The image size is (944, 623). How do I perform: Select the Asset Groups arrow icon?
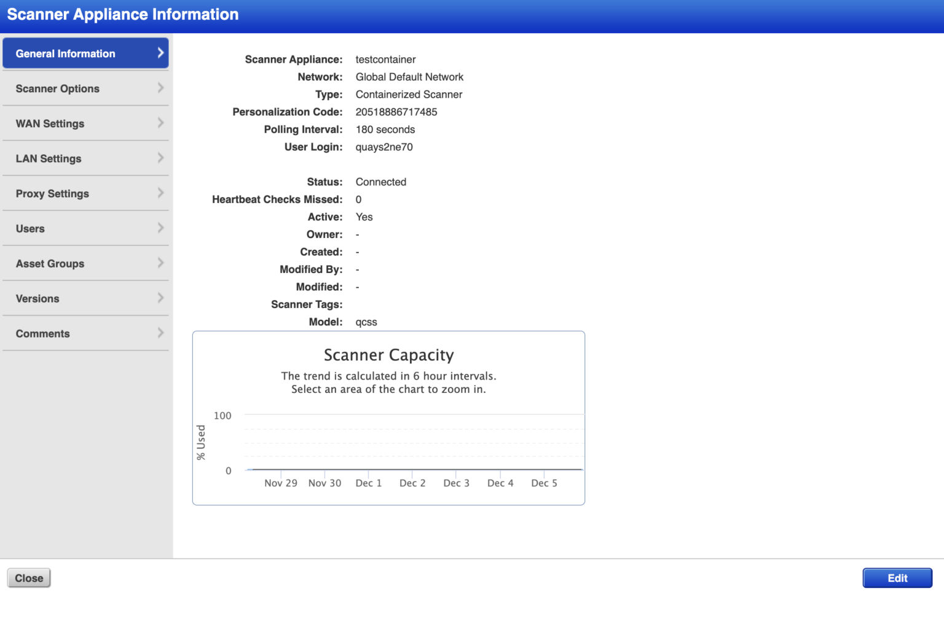point(161,263)
